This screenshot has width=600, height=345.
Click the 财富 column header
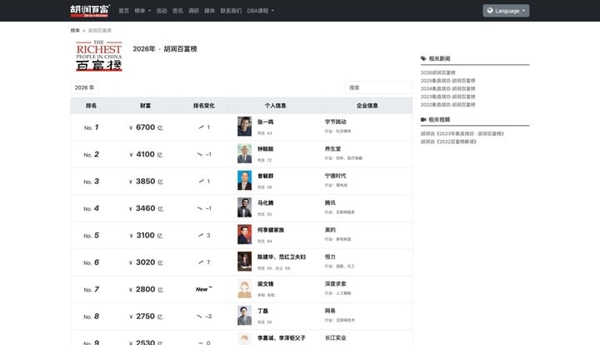(x=145, y=106)
